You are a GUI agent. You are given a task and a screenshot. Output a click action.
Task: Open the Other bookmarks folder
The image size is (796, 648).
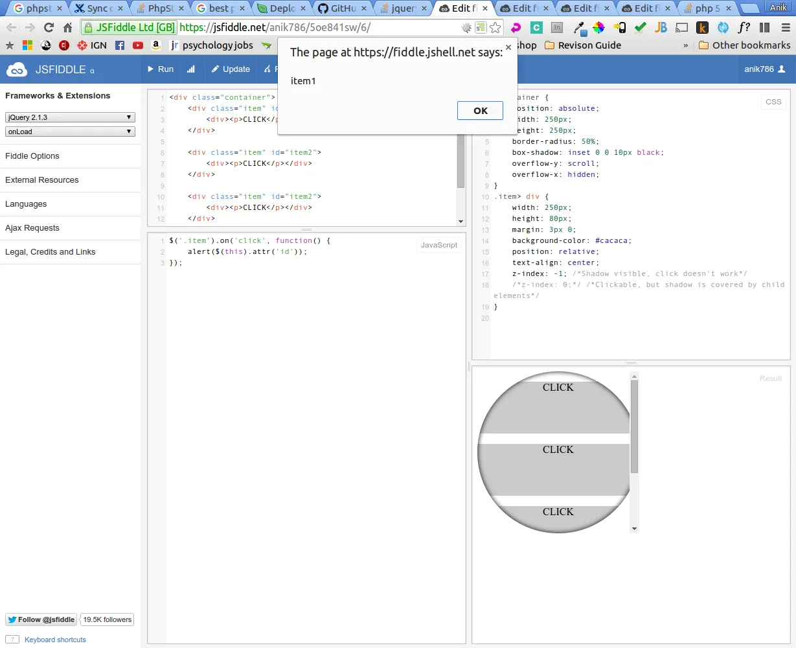(x=745, y=45)
